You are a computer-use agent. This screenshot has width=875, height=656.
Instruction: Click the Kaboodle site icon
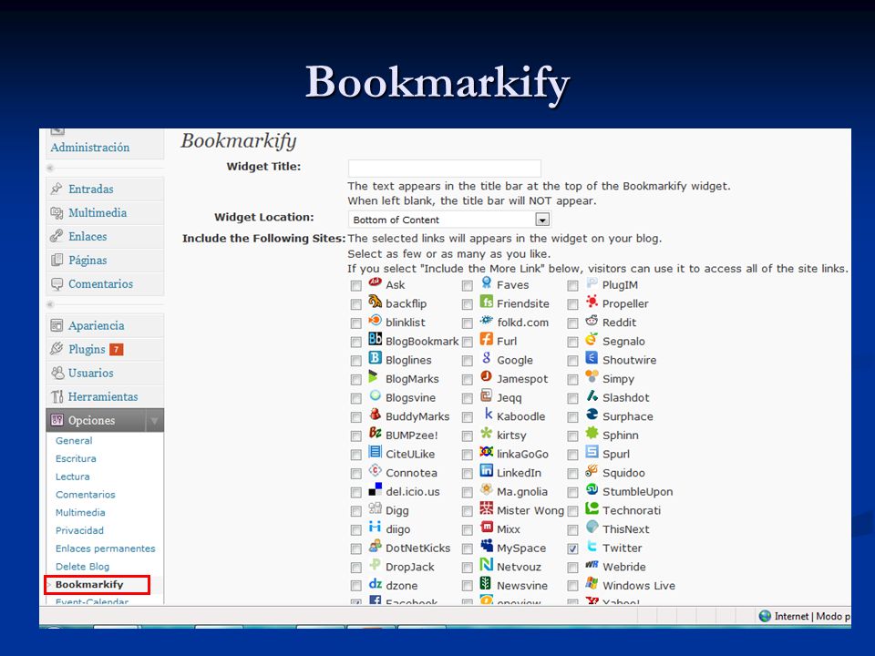tap(487, 415)
